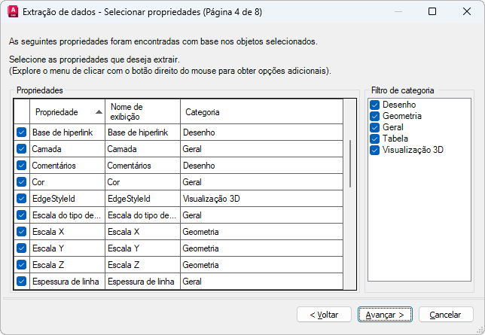Screen dimensions: 485x335
Task: Uncheck the Espessura de linha property
Action: [21, 282]
